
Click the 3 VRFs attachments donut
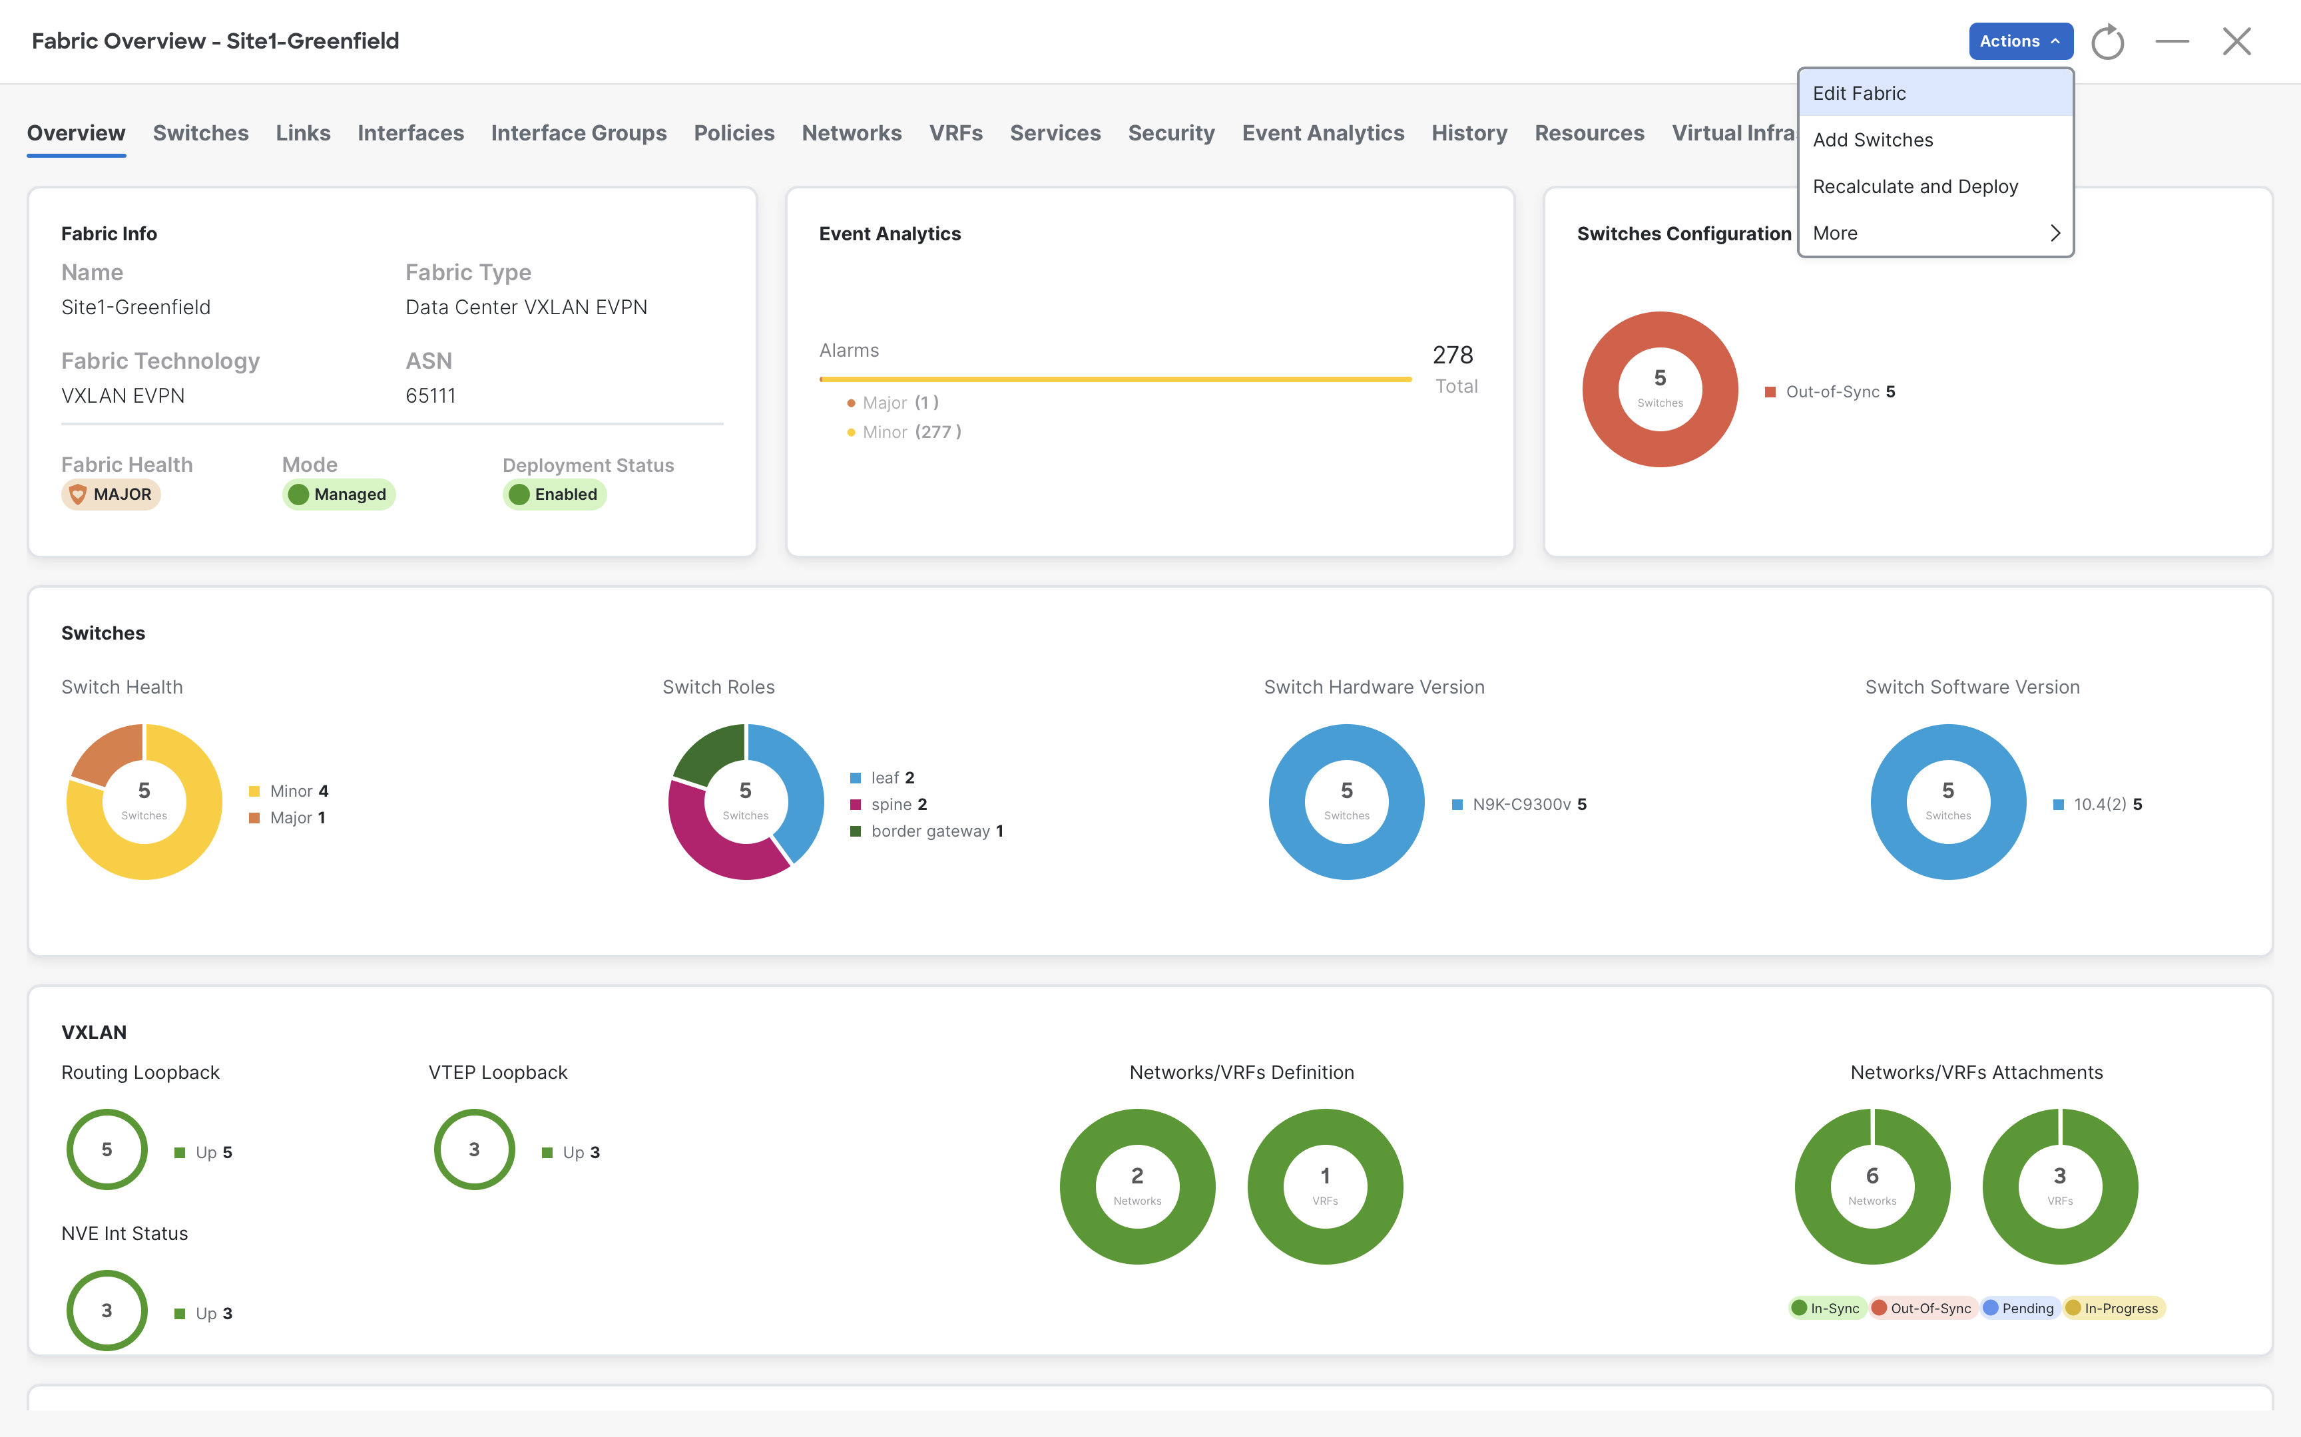pyautogui.click(x=2061, y=1187)
